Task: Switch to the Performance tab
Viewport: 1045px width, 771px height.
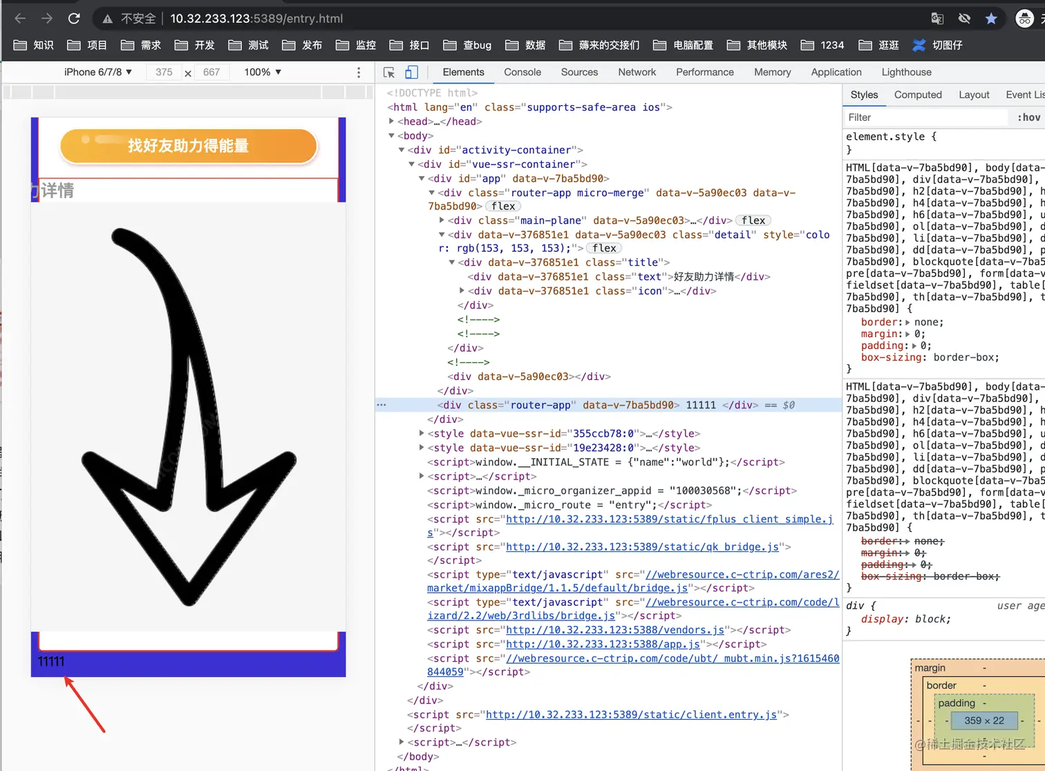Action: click(x=705, y=72)
